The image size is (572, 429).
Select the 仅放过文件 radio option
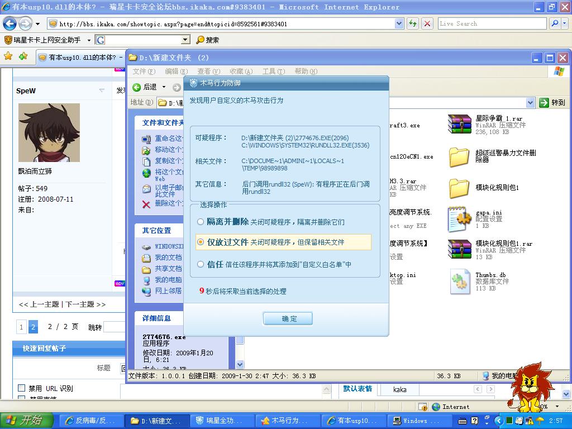[x=201, y=242]
